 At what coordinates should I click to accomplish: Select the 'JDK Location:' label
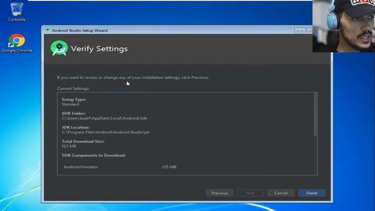76,128
